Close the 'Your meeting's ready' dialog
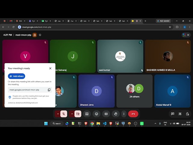The image size is (193, 145). (50, 68)
